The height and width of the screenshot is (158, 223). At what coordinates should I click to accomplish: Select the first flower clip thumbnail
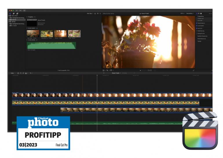(x=33, y=34)
